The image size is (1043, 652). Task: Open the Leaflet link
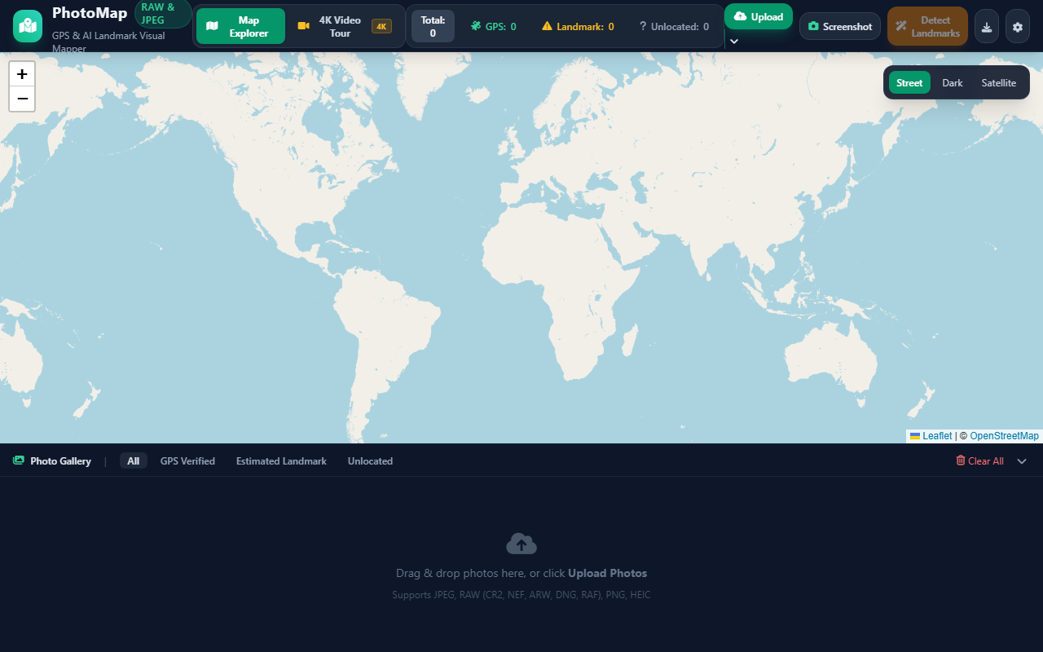(x=937, y=436)
